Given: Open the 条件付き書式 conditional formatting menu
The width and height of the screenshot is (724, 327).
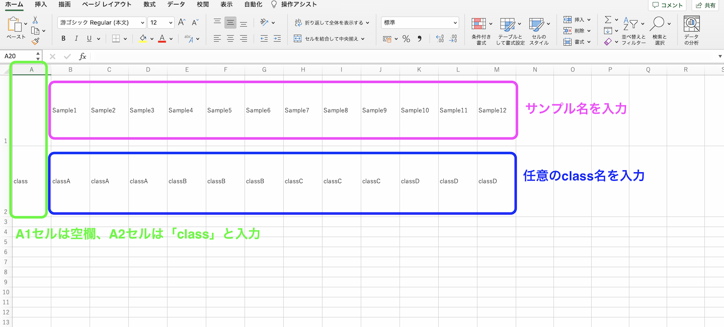Looking at the screenshot, I should click(481, 31).
